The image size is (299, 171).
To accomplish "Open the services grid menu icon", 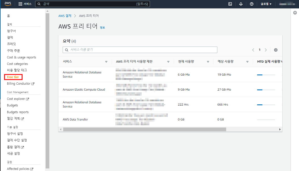I will click(x=20, y=4).
